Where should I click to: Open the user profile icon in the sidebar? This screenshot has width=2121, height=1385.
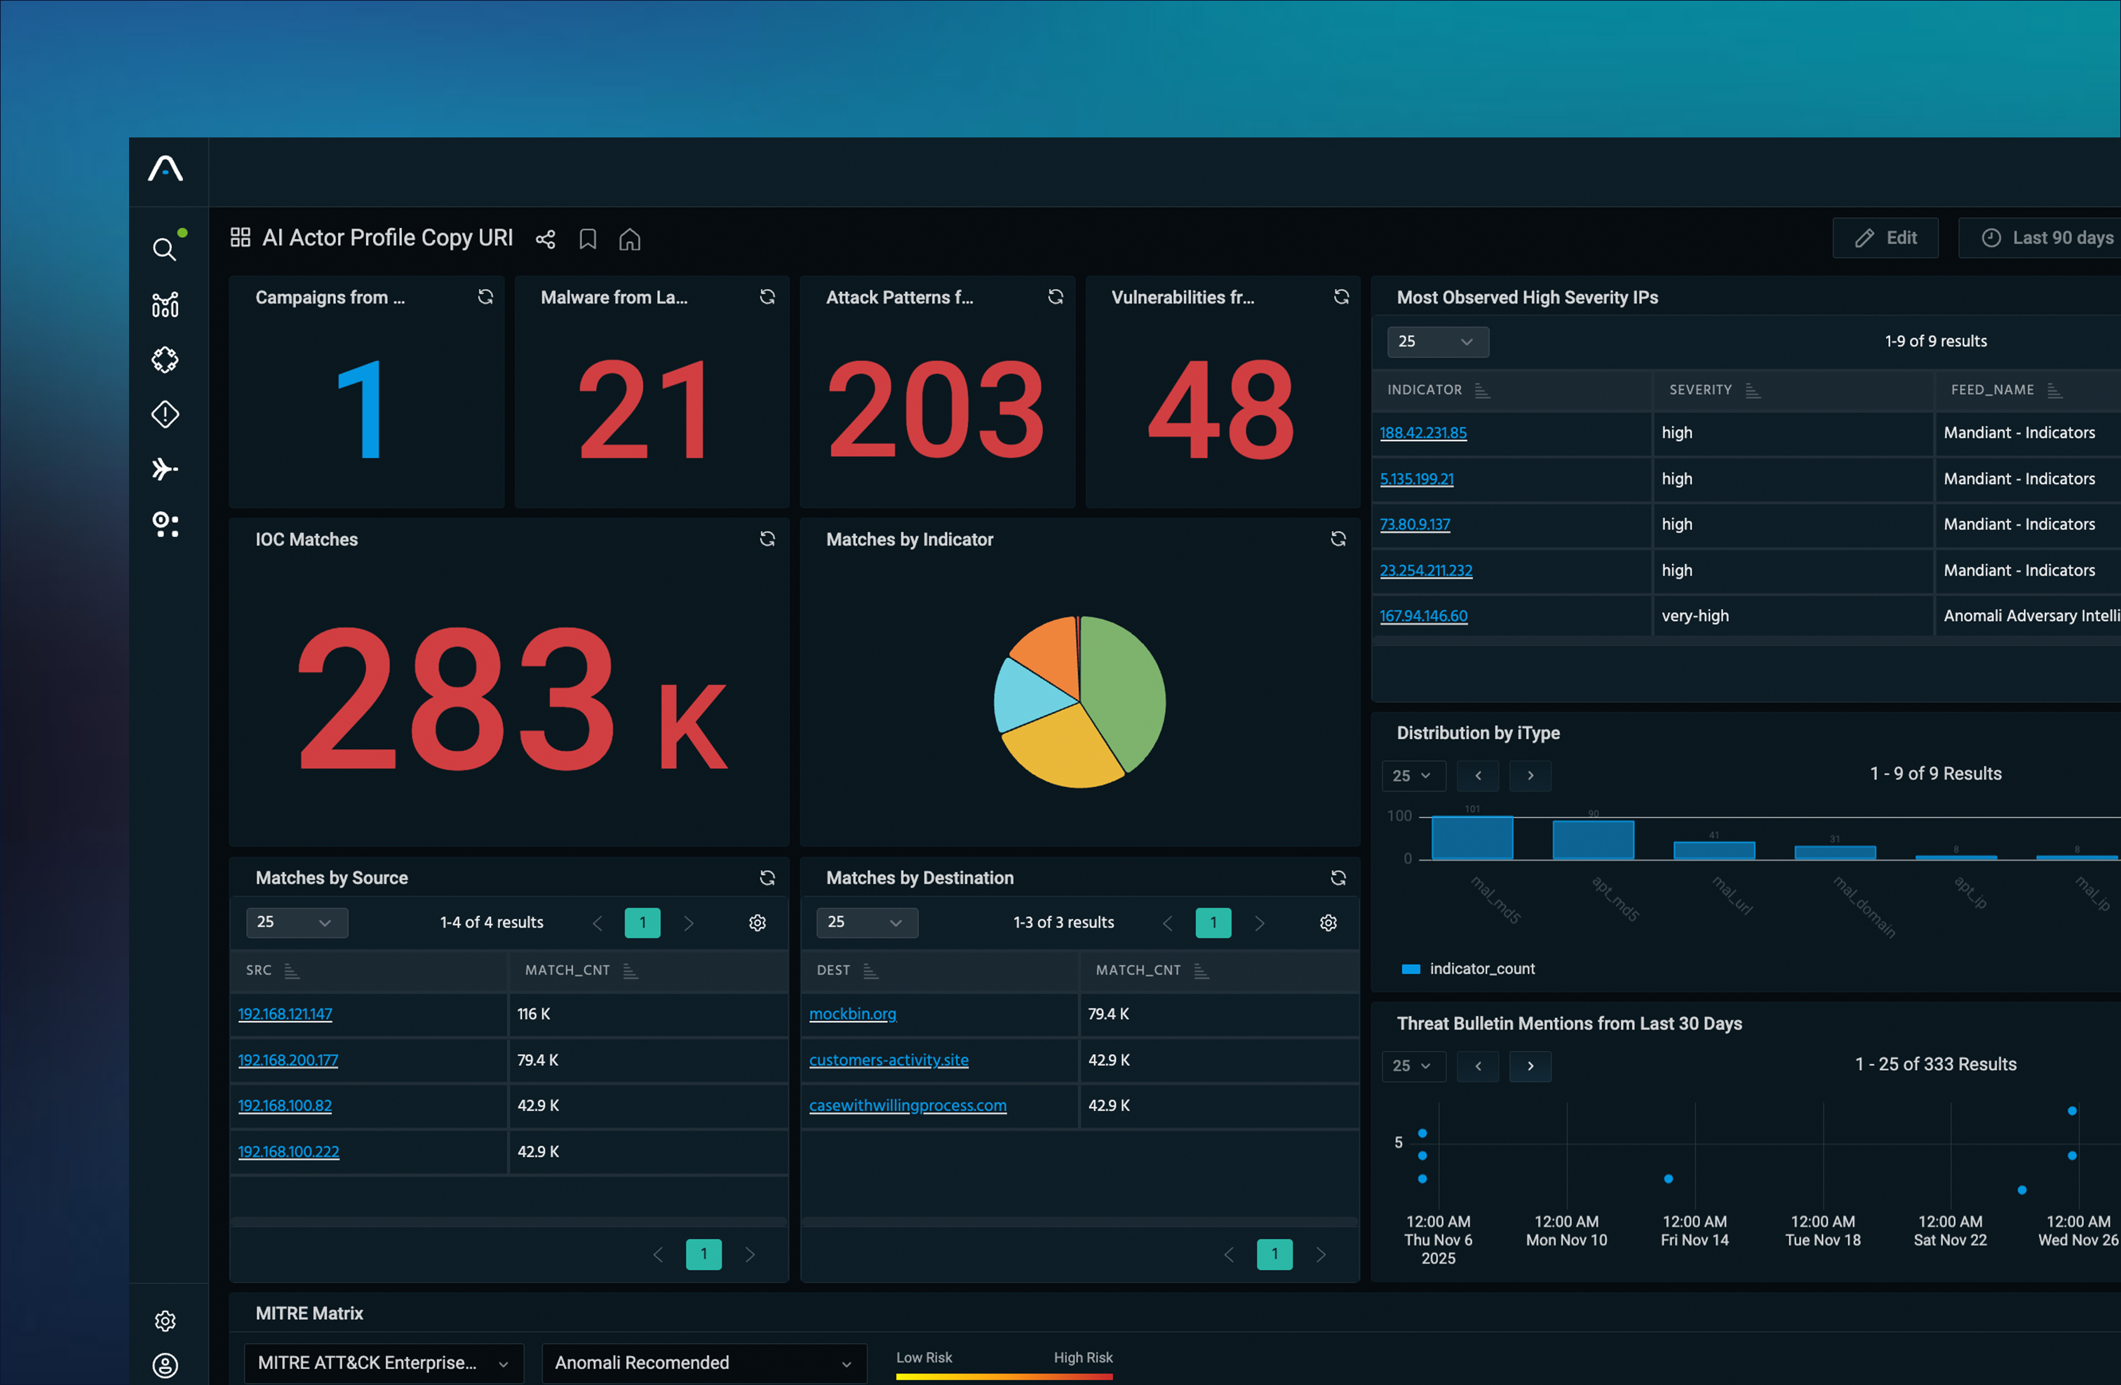pos(165,1365)
